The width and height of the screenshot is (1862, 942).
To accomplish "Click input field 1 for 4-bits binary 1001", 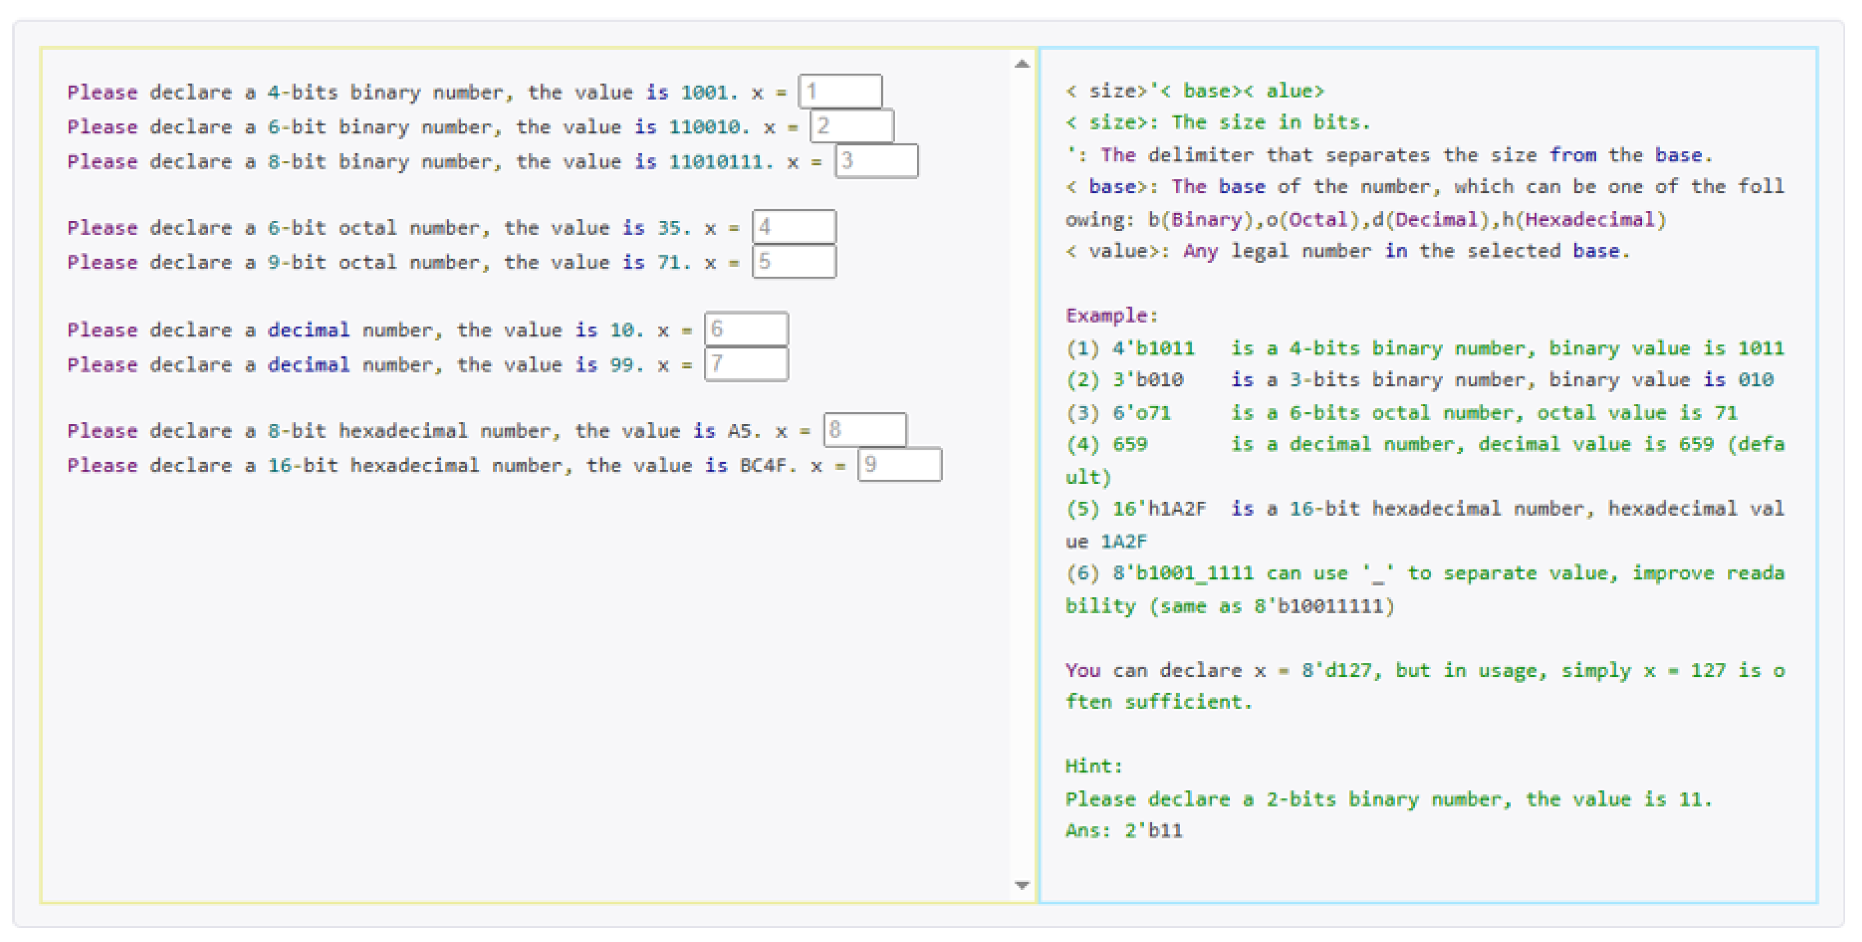I will pos(840,92).
